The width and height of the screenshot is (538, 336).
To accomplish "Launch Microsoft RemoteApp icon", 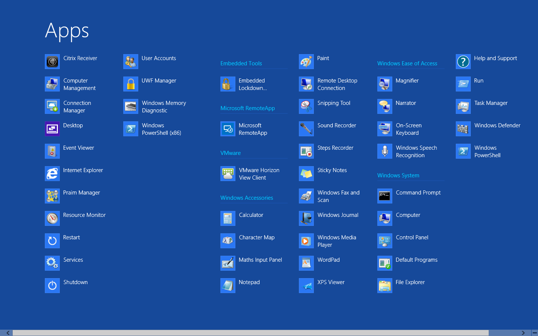I will 228,129.
